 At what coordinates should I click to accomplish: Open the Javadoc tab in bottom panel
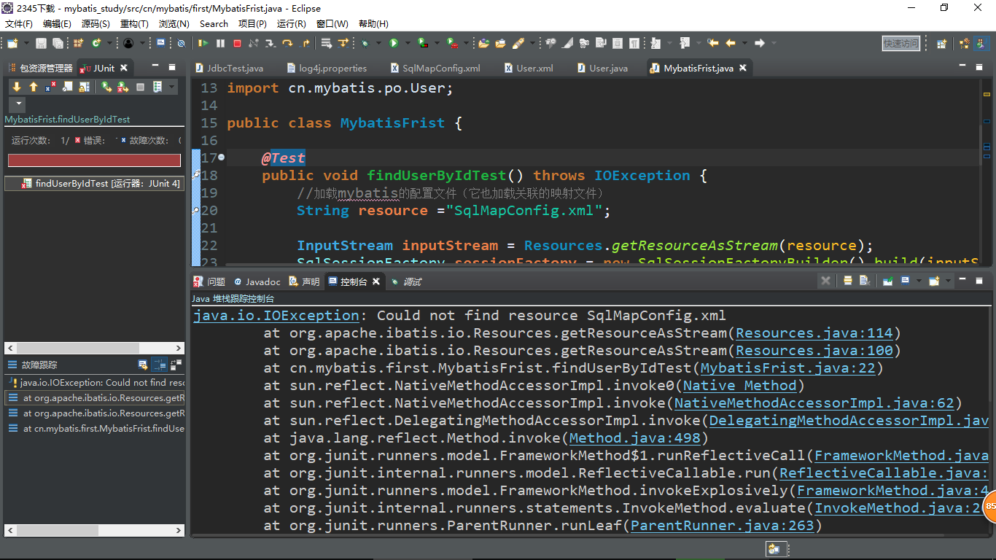(x=257, y=281)
